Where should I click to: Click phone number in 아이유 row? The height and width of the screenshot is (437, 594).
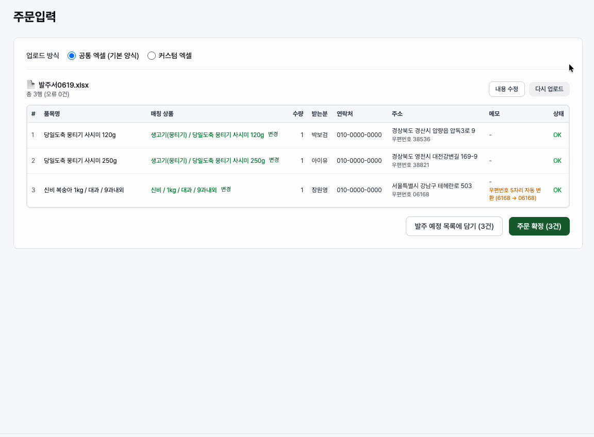(x=359, y=161)
